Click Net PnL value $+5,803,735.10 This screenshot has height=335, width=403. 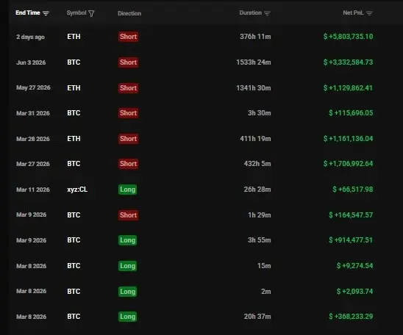[x=348, y=37]
